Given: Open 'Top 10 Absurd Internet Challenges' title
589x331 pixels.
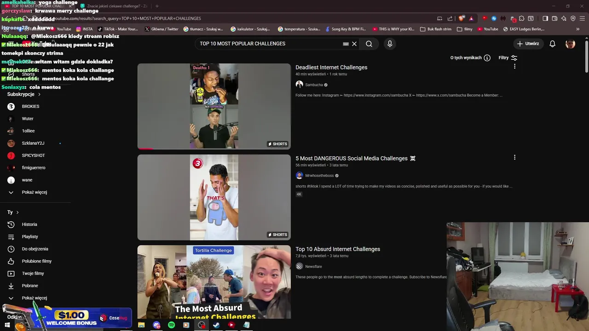Looking at the screenshot, I should pyautogui.click(x=338, y=249).
